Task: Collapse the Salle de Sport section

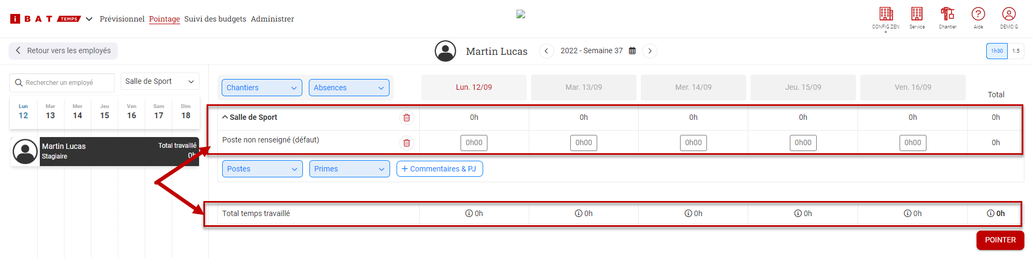Action: (x=225, y=117)
